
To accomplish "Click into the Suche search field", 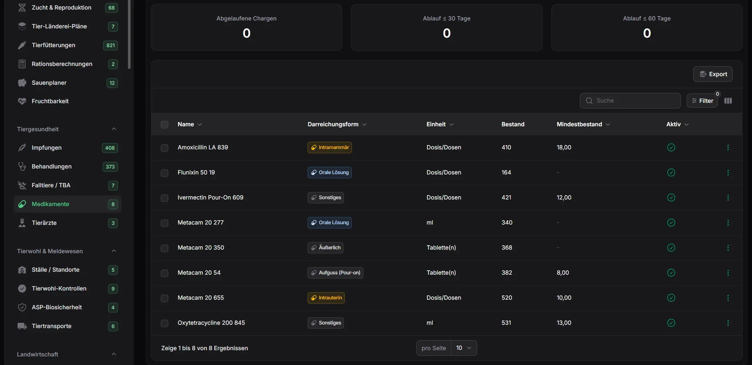I will coord(630,101).
